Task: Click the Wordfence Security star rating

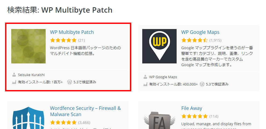Action: coord(63,122)
